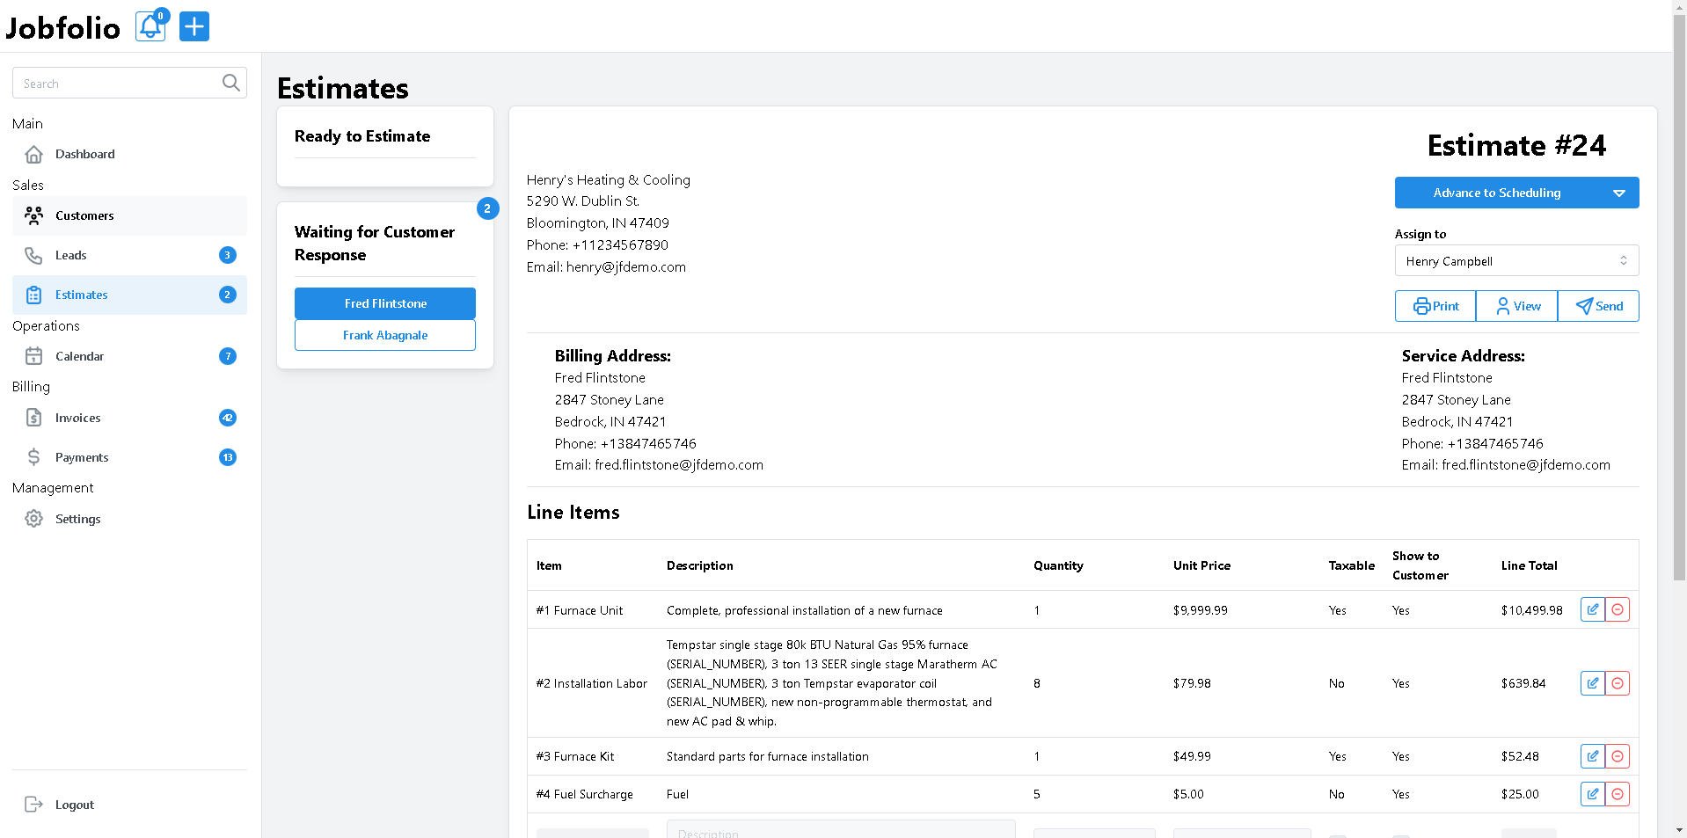Delete the Fuel Surcharge line item
This screenshot has height=838, width=1687.
(x=1617, y=794)
